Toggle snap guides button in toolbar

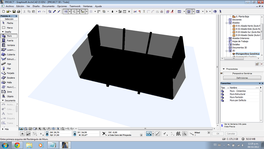coord(74,11)
